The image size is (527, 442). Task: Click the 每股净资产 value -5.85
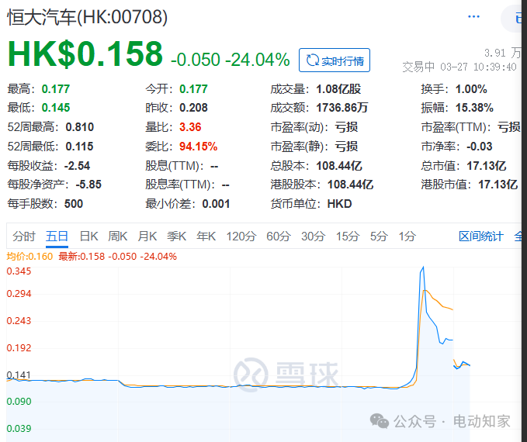point(88,185)
